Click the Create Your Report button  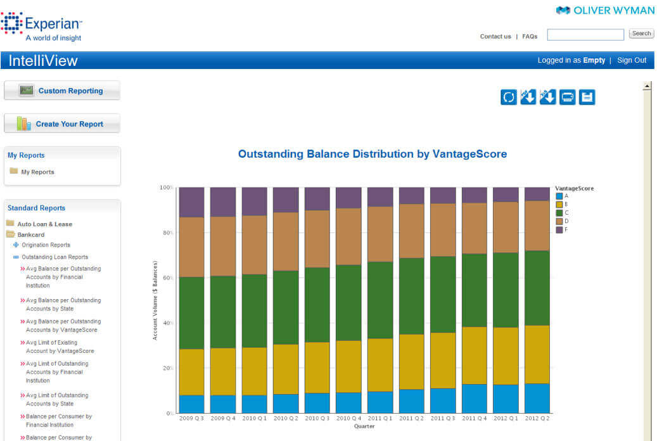[x=62, y=124]
